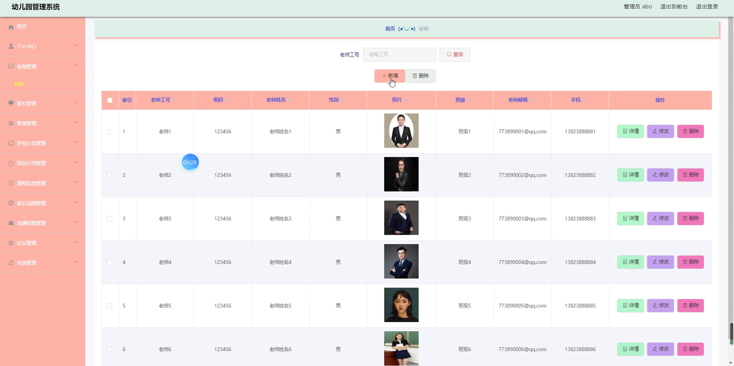734x366 pixels.
Task: Click 退出到前台 in the top bar
Action: point(674,6)
